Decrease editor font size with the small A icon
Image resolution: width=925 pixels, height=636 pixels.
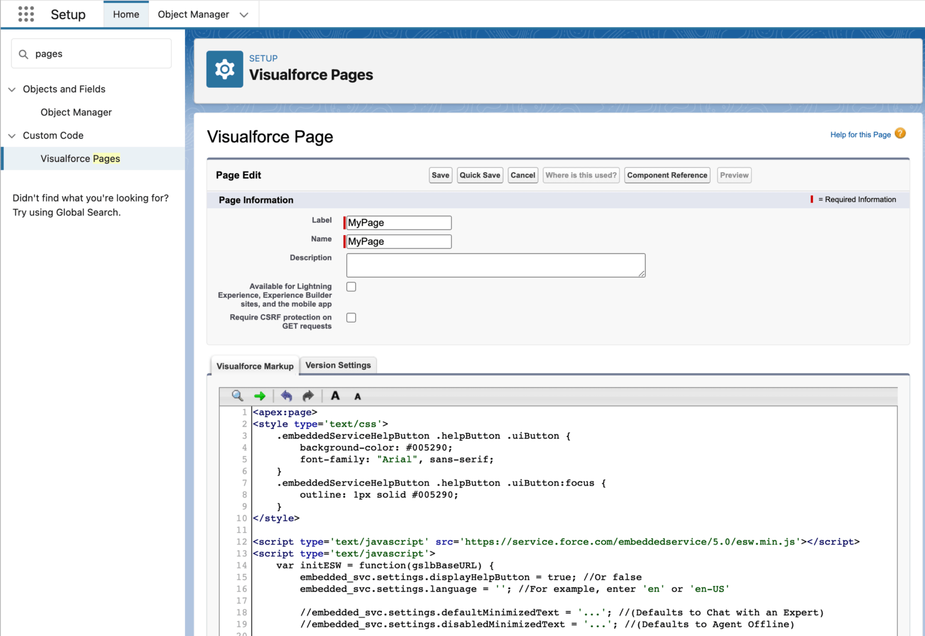click(x=357, y=396)
